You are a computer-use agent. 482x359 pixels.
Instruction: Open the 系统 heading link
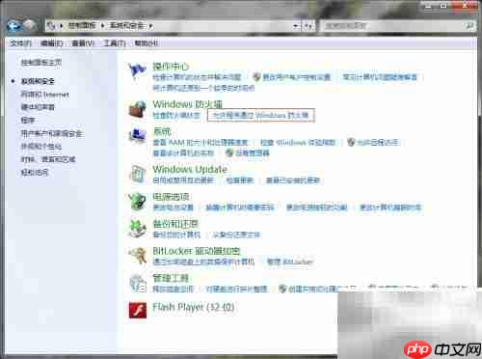[162, 131]
